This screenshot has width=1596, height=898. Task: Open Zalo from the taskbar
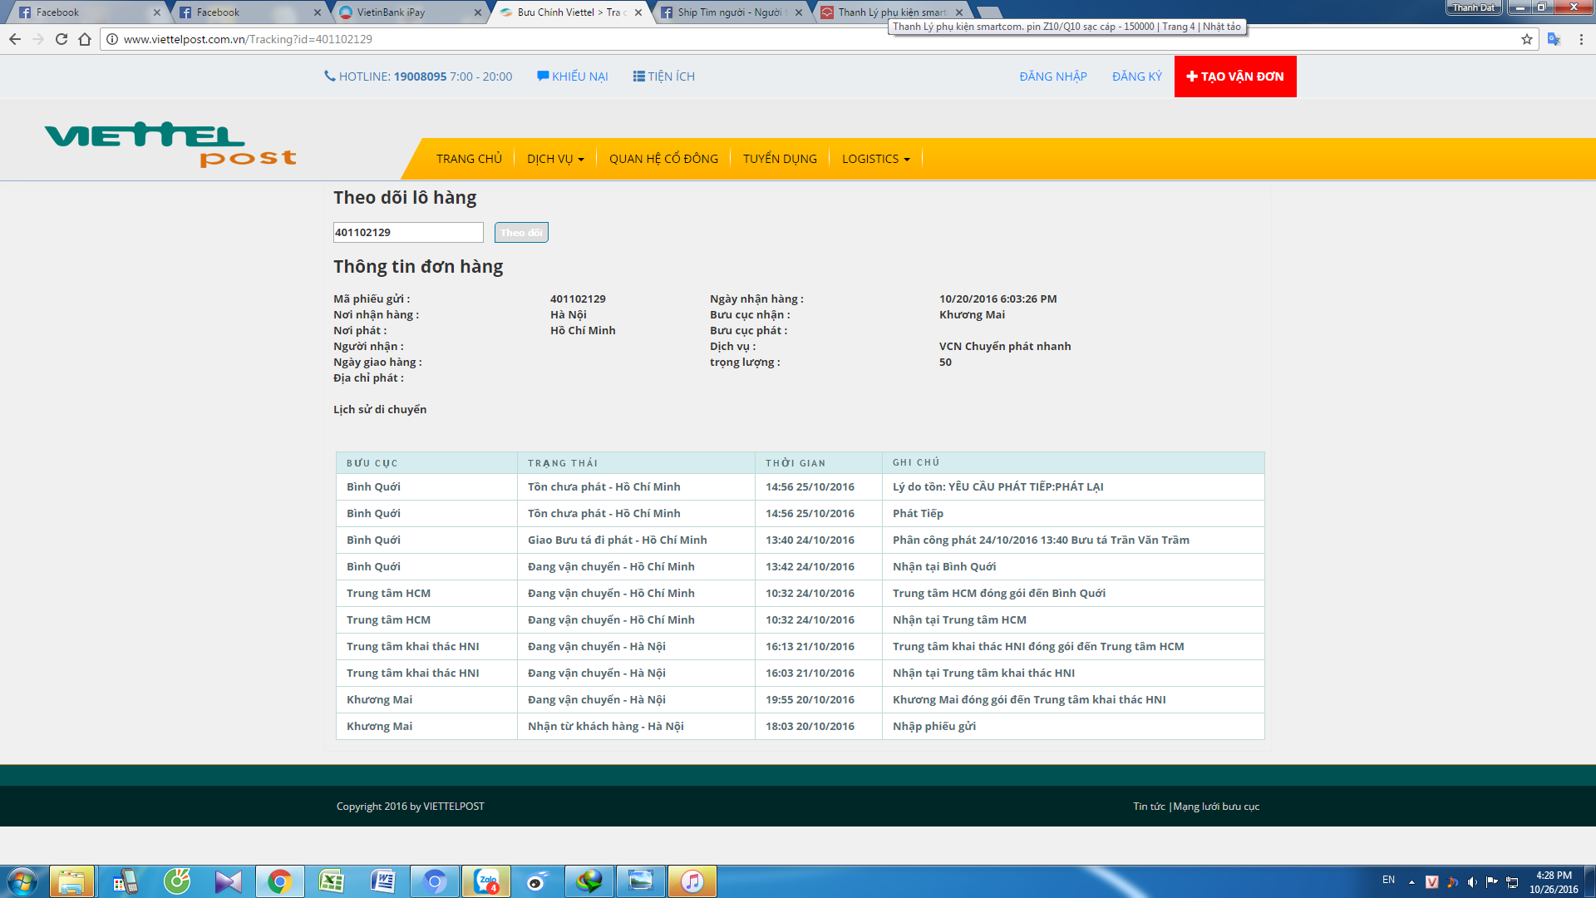click(485, 881)
